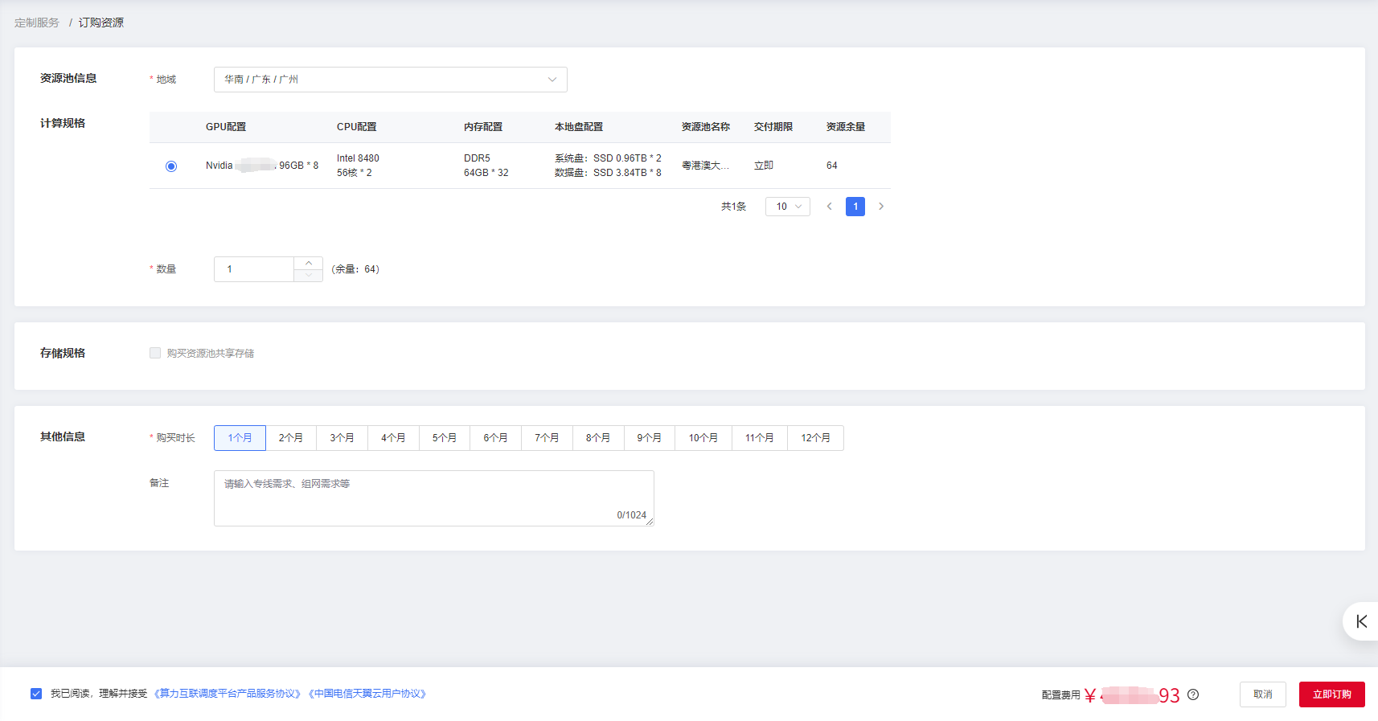Image resolution: width=1378 pixels, height=721 pixels.
Task: Select 1个月 purchase duration
Action: [240, 438]
